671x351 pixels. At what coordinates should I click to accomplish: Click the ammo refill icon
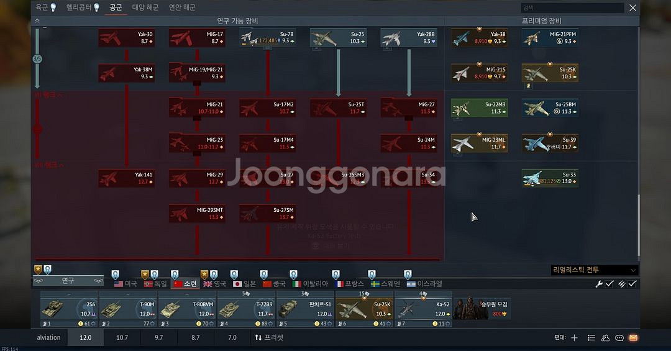pos(622,284)
